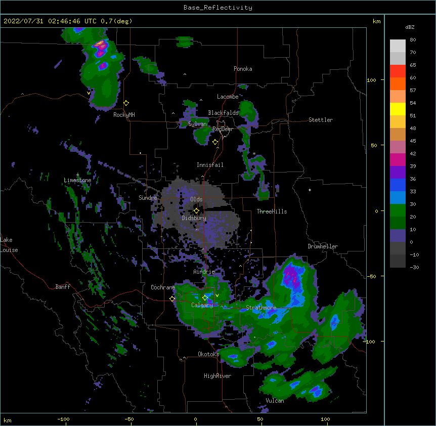436x426 pixels.
Task: Click the Cochrane label
Action: [x=163, y=287]
